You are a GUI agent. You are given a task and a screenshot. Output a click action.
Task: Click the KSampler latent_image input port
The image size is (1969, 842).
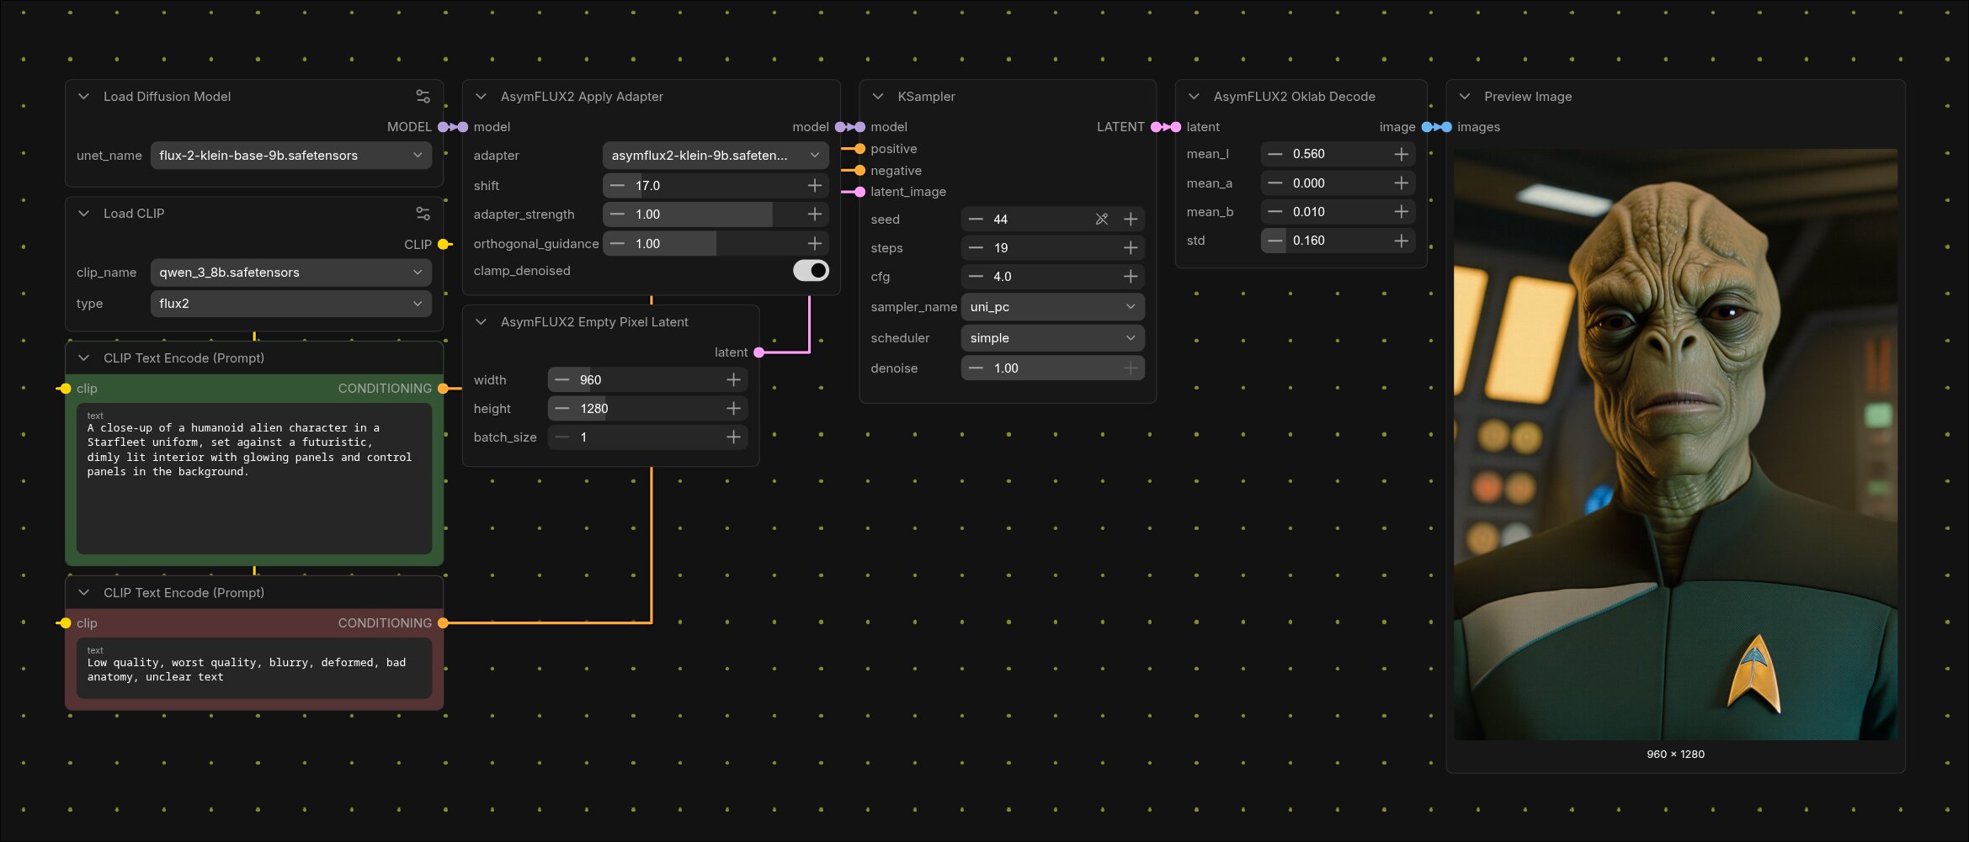[x=859, y=192]
